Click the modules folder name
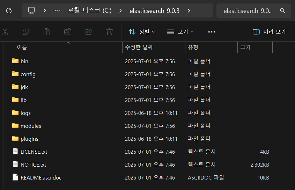Viewport: 295px width, 190px height. [x=31, y=126]
